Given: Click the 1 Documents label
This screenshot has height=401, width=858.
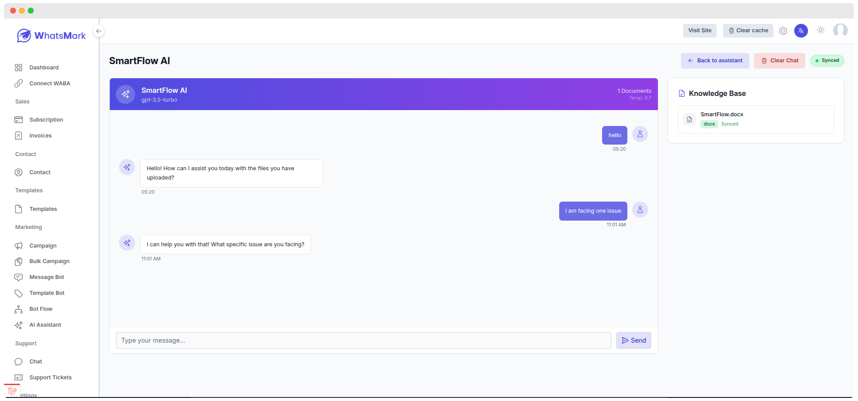Looking at the screenshot, I should (634, 91).
